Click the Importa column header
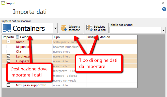The height and width of the screenshot is (97, 167). pos(8,37)
